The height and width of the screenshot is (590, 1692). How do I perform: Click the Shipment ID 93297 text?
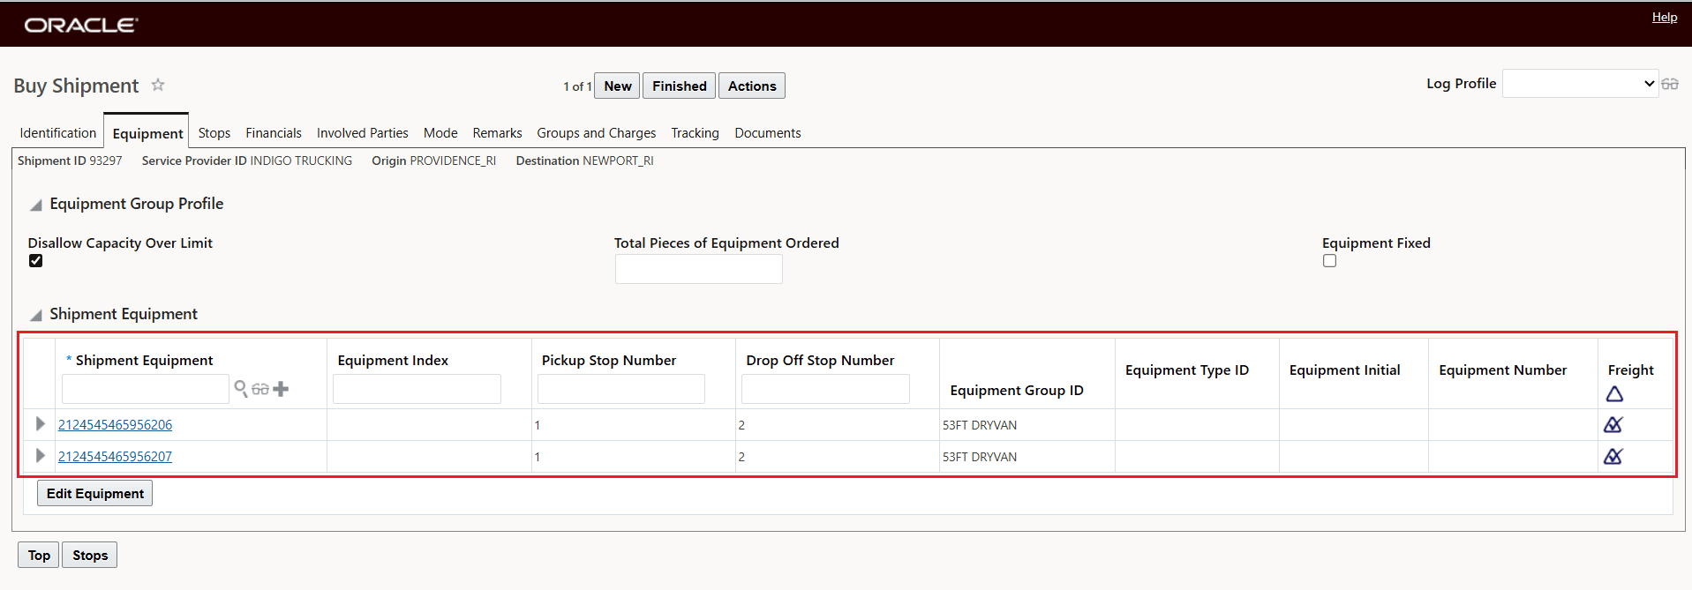pyautogui.click(x=70, y=161)
